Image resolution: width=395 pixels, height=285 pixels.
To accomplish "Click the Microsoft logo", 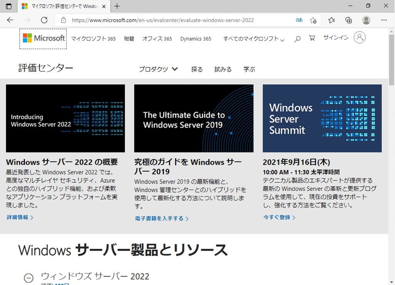I will (43, 38).
